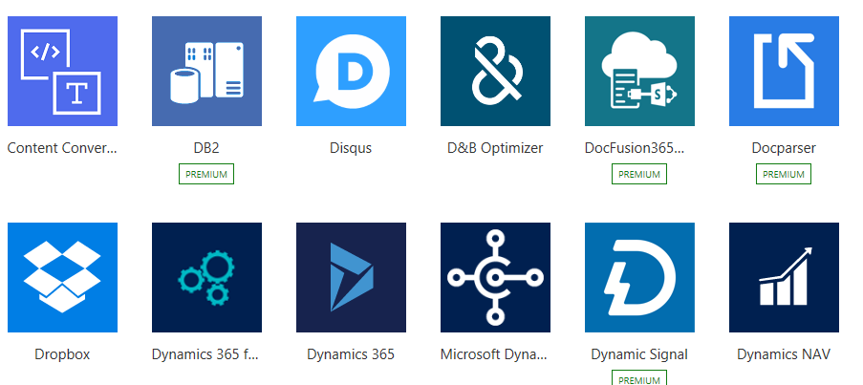
Task: Click the "Docparser" connector name
Action: 784,148
